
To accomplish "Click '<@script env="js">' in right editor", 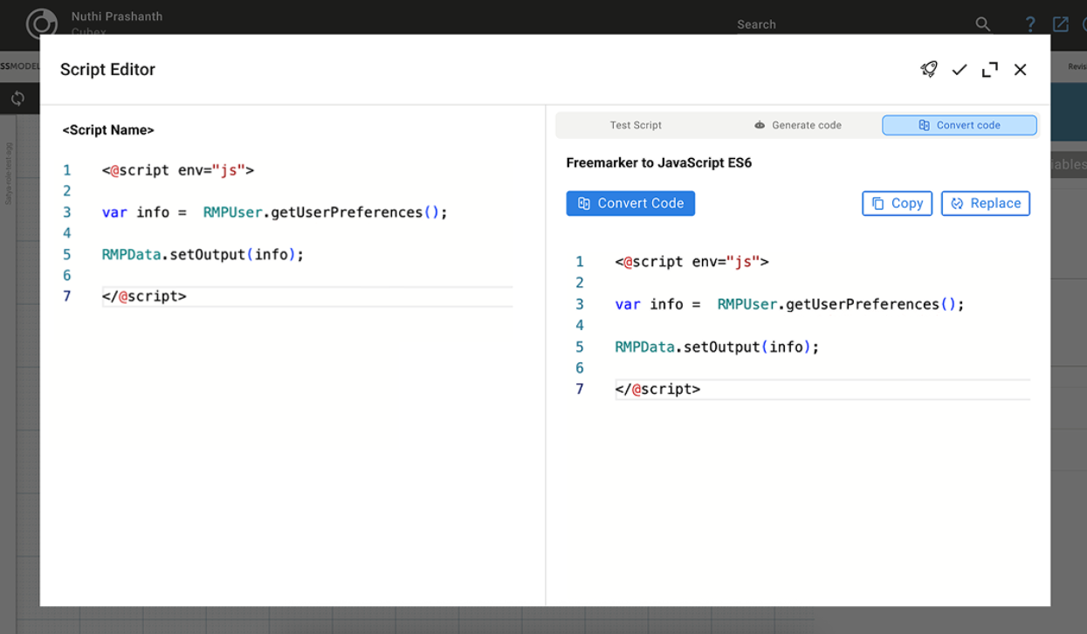I will (691, 261).
